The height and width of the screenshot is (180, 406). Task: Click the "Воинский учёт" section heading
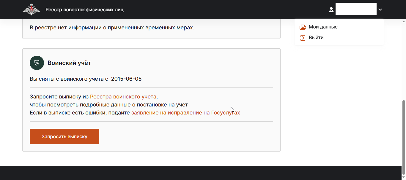pos(69,63)
